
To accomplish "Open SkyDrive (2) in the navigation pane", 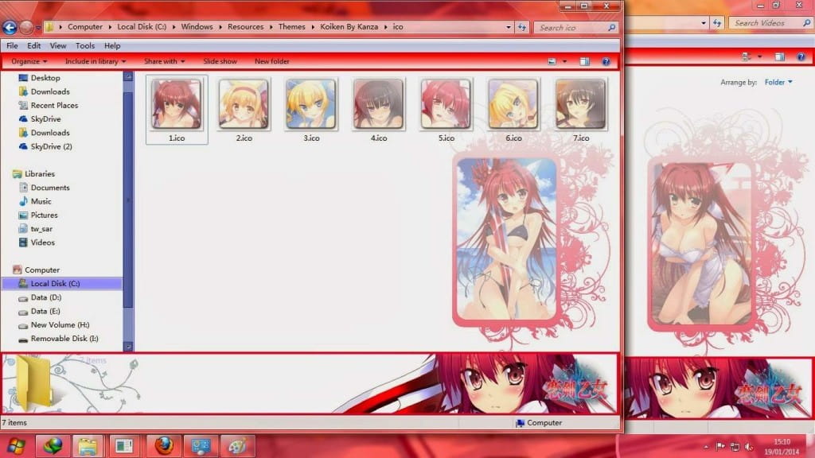I will pos(45,146).
